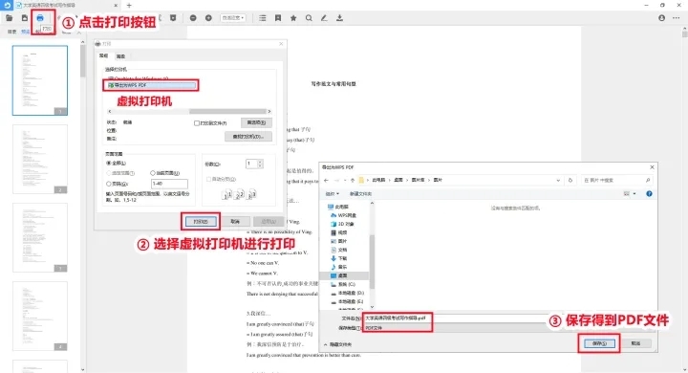
Task: Click the find printer button
Action: tap(248, 137)
